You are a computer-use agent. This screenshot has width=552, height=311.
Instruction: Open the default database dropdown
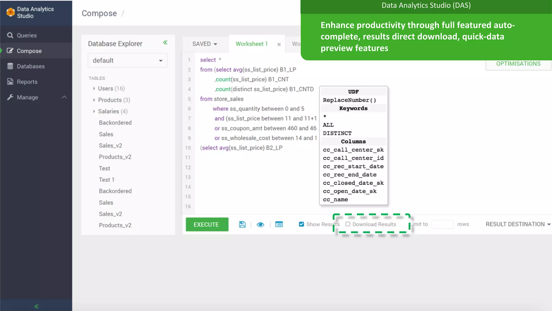(x=127, y=60)
